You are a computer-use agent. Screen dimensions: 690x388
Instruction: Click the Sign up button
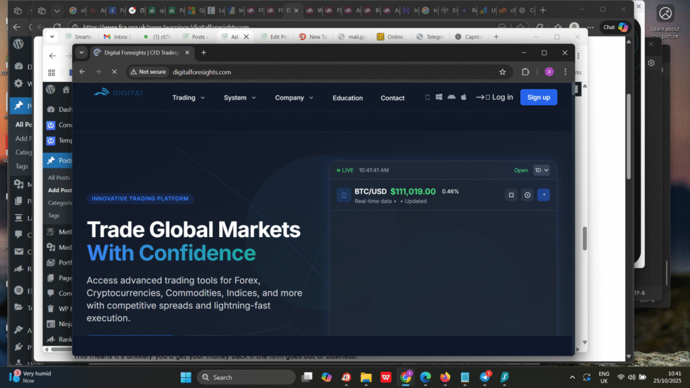[x=538, y=97]
